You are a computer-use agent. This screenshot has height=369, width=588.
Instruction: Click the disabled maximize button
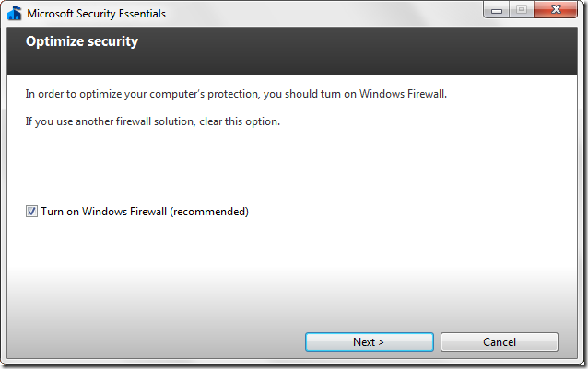click(x=521, y=9)
